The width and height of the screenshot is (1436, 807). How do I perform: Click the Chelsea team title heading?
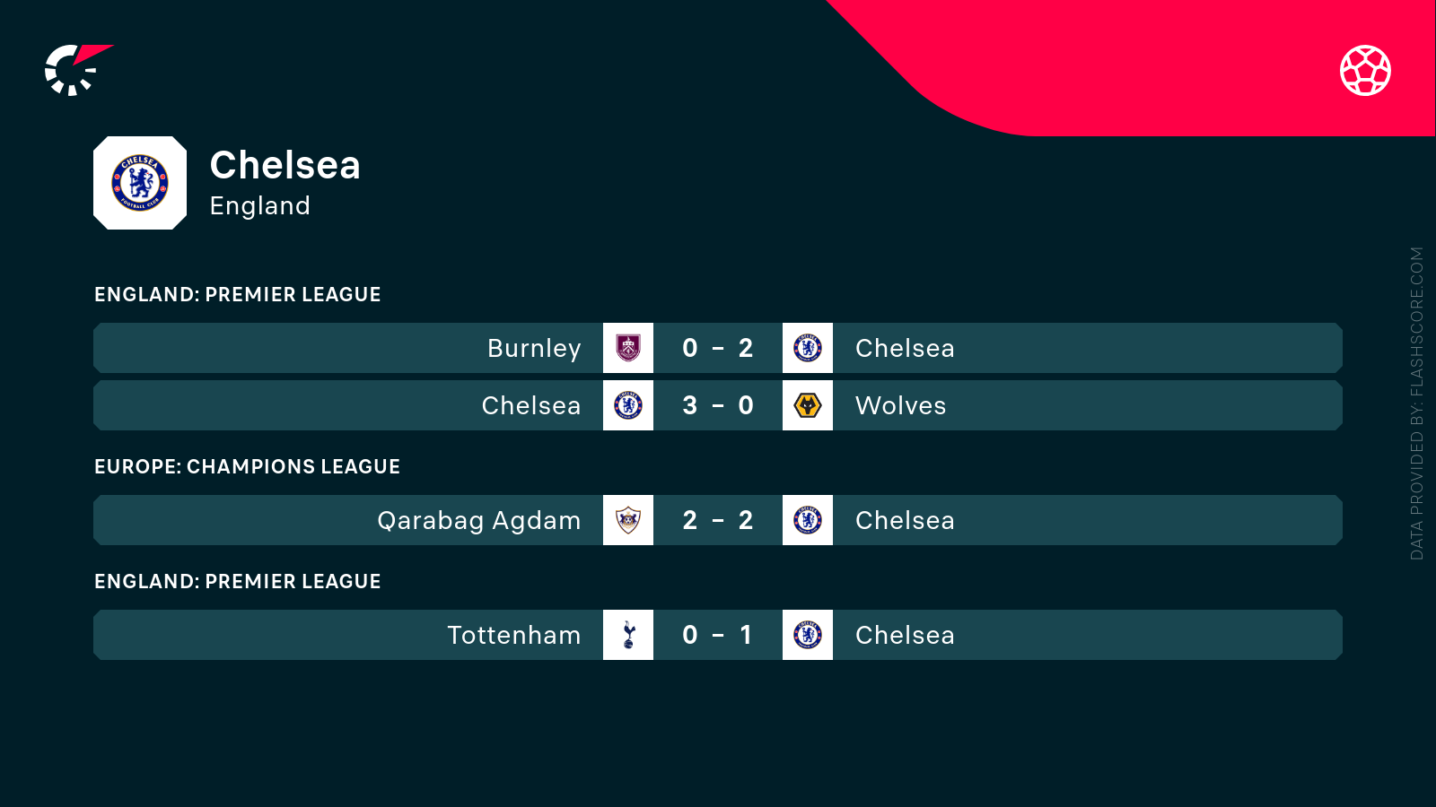point(285,165)
